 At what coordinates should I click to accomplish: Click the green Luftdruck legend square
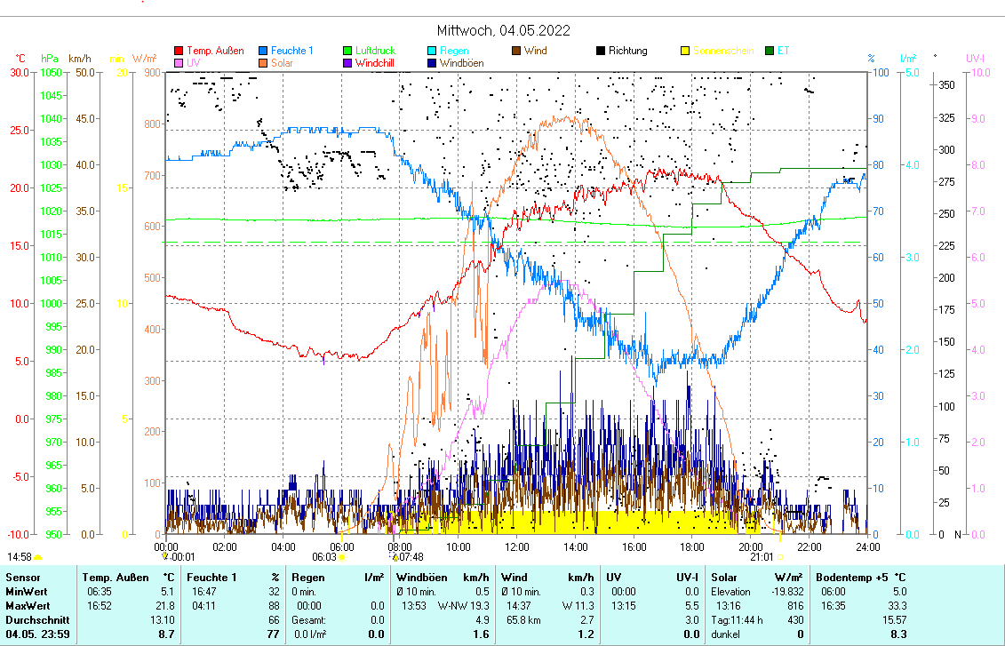[348, 52]
